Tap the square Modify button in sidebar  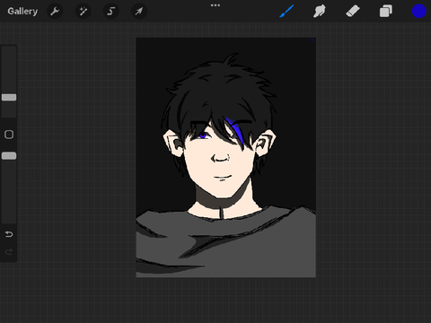[9, 135]
